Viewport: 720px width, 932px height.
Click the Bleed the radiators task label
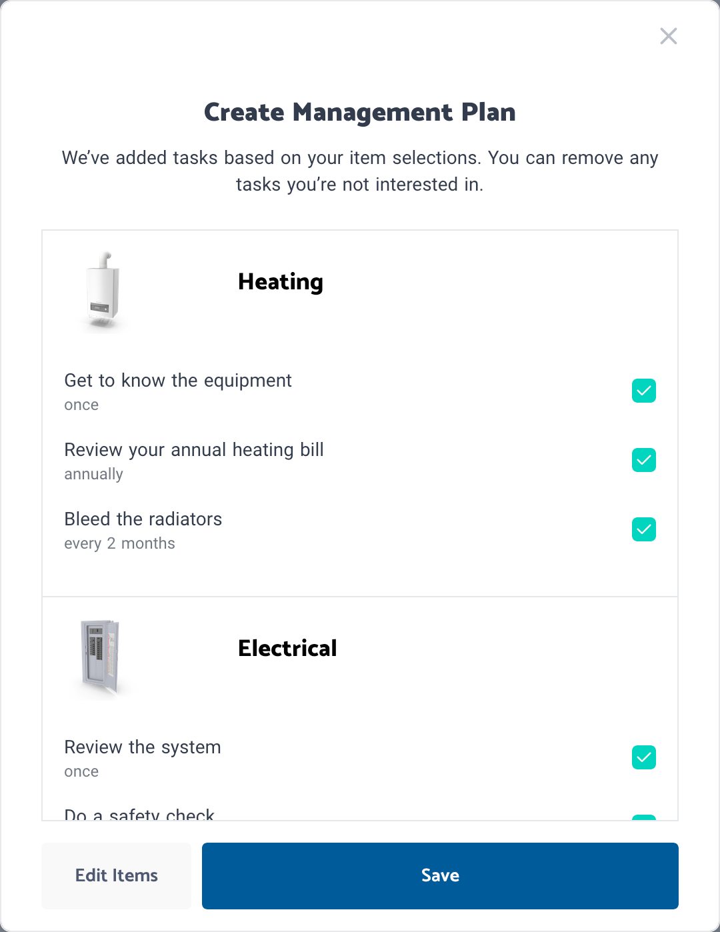(x=143, y=519)
